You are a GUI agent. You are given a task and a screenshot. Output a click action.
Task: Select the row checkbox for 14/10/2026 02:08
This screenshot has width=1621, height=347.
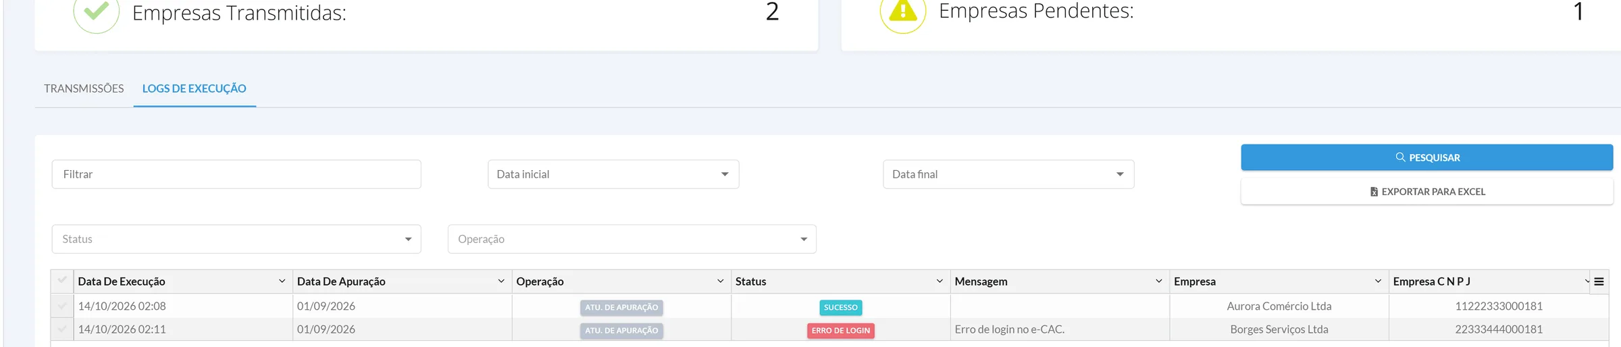(x=62, y=306)
